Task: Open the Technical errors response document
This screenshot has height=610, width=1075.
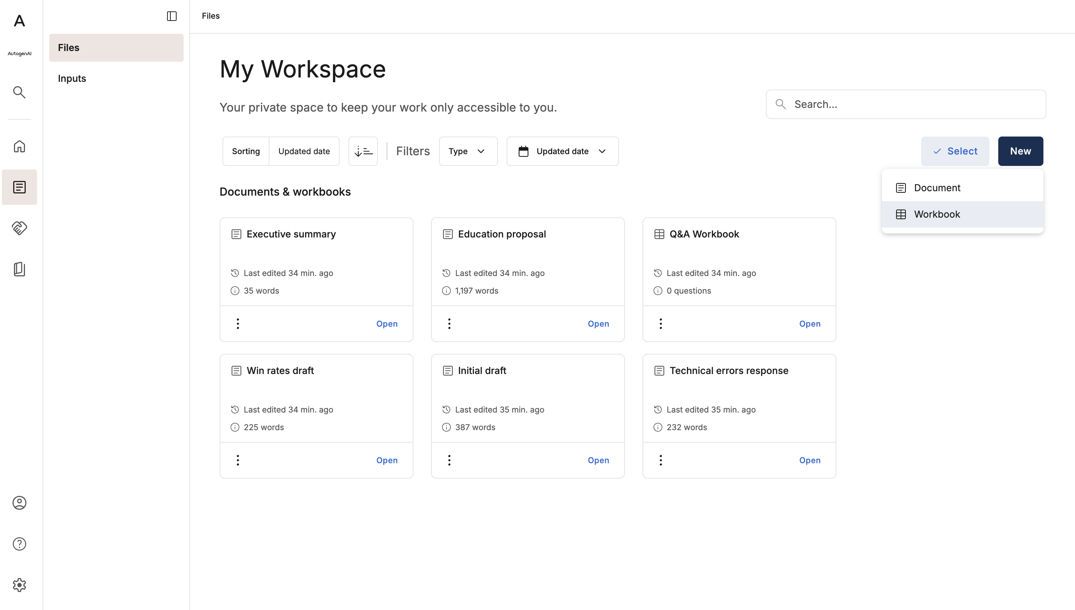Action: click(809, 460)
